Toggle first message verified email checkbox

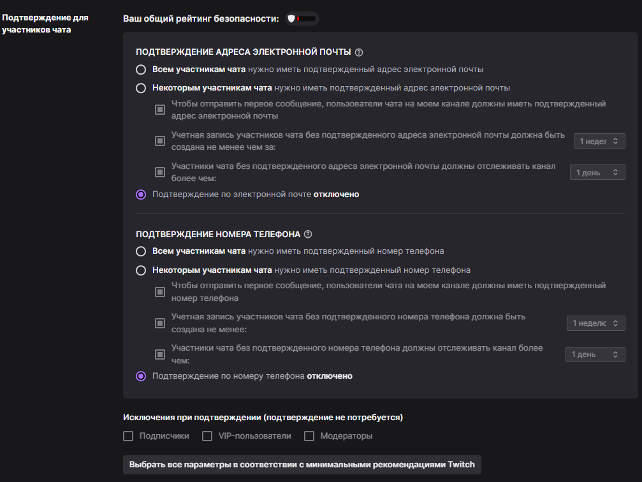pos(160,110)
